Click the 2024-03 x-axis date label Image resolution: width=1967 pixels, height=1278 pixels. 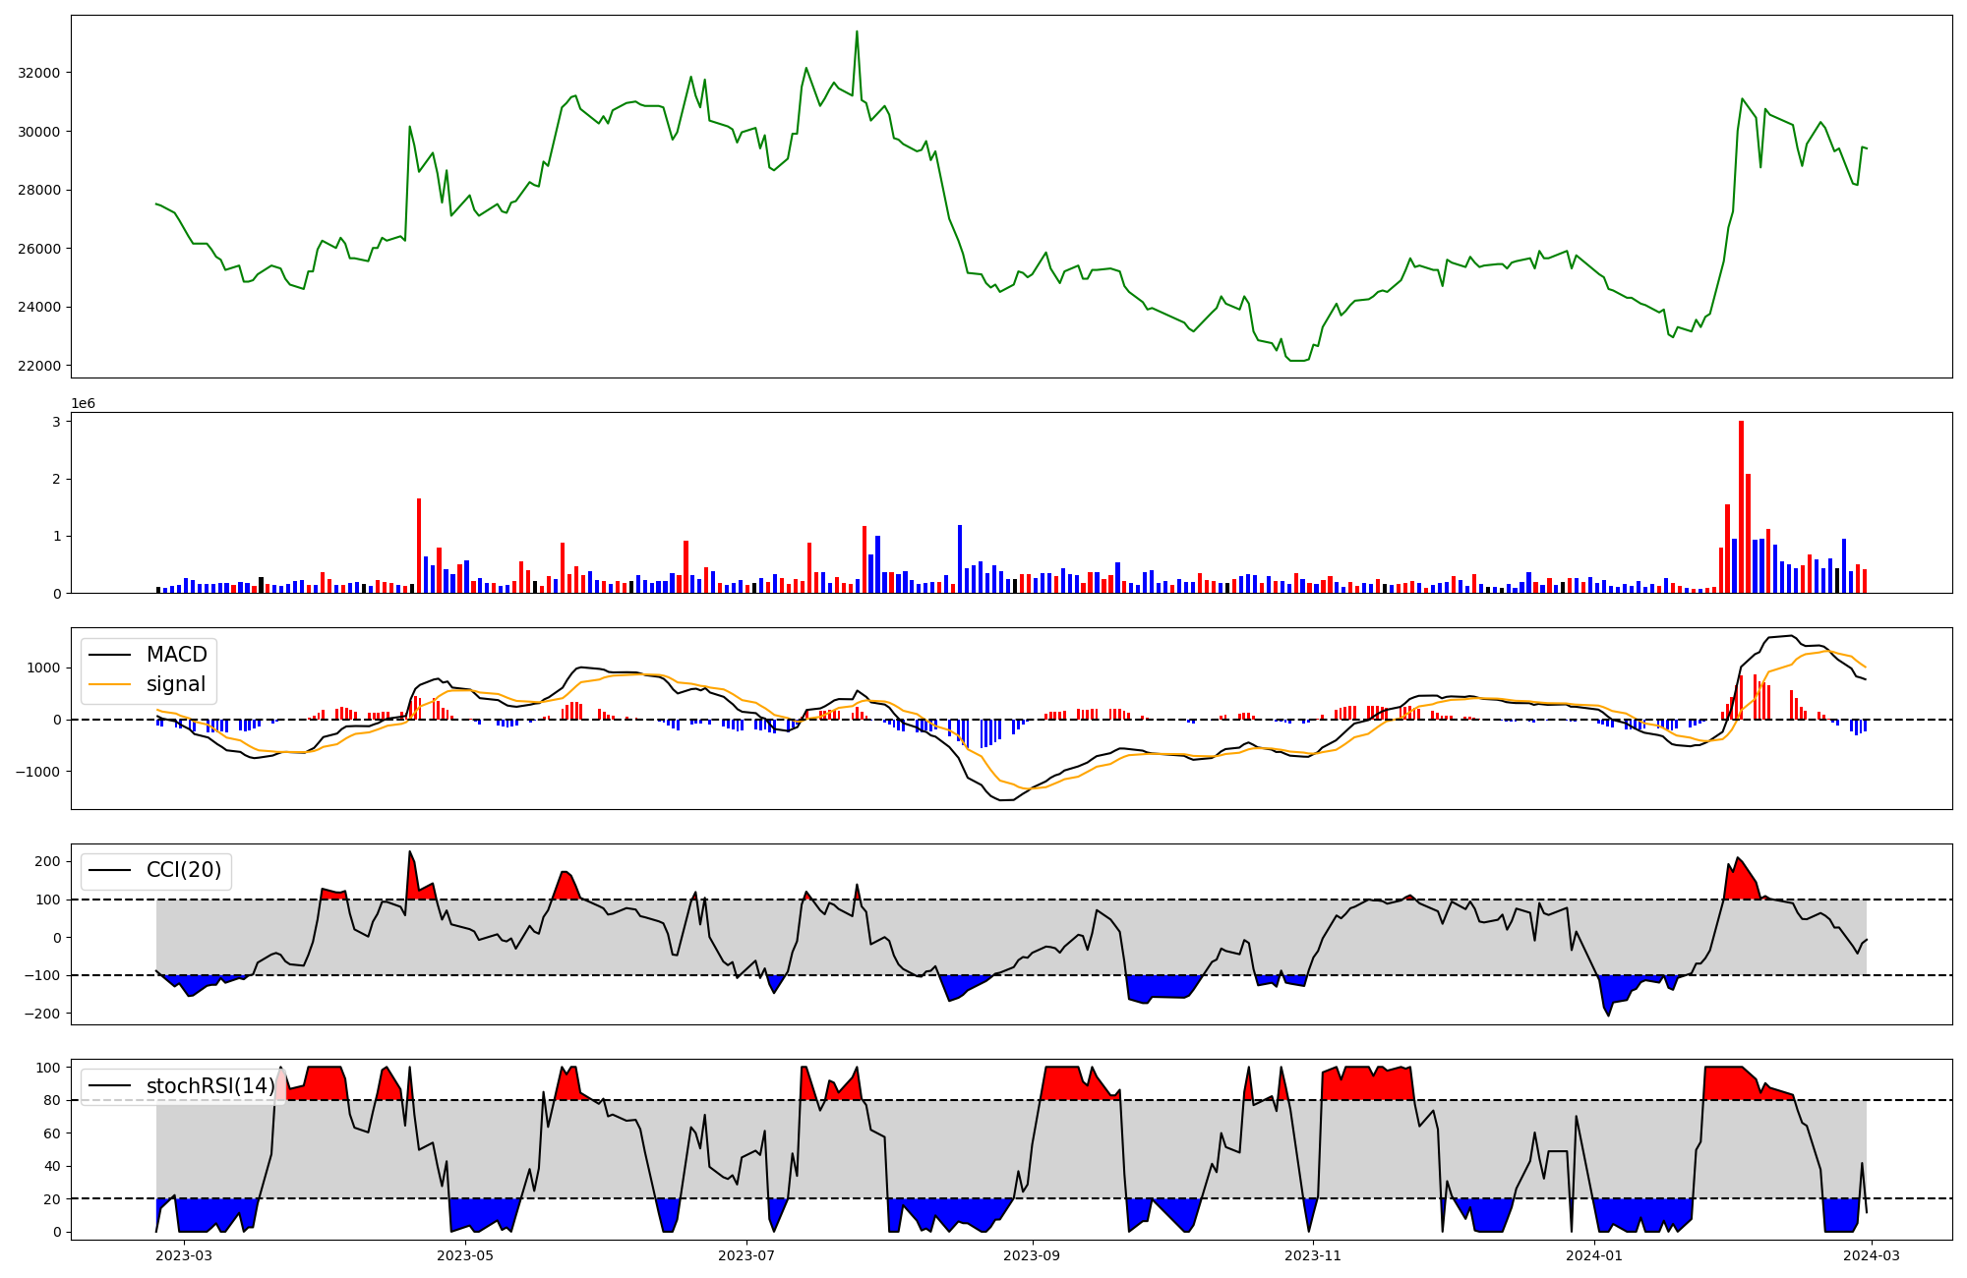pos(1872,1255)
